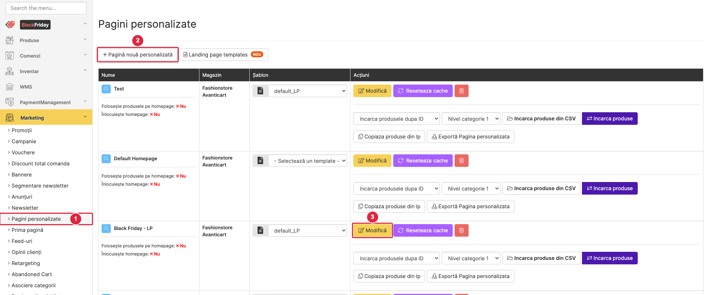Viewport: 709px width, 295px height.
Task: Delete Default Homepage with trash icon
Action: click(462, 161)
